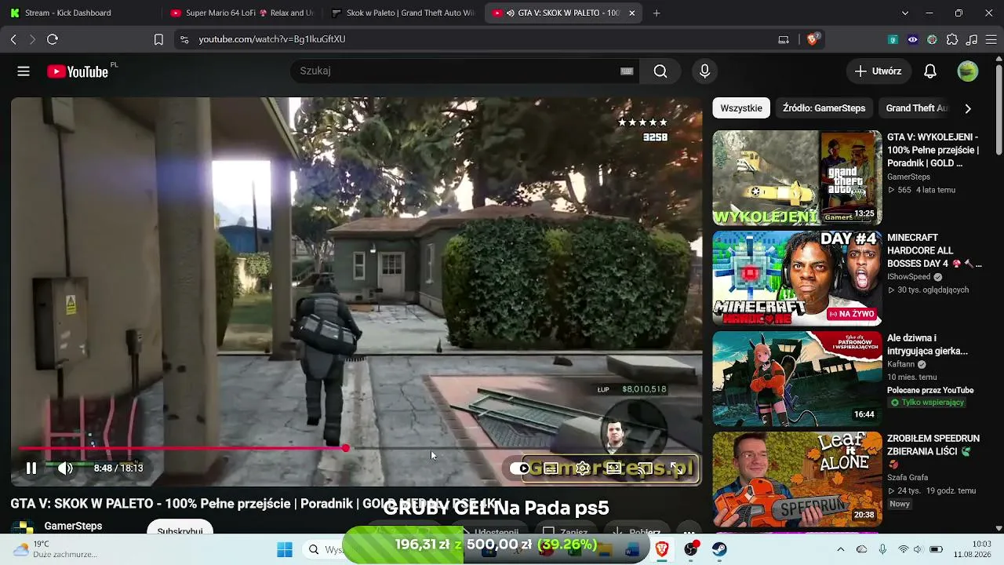Open the account avatar menu
Viewport: 1004px width, 565px height.
pyautogui.click(x=968, y=71)
